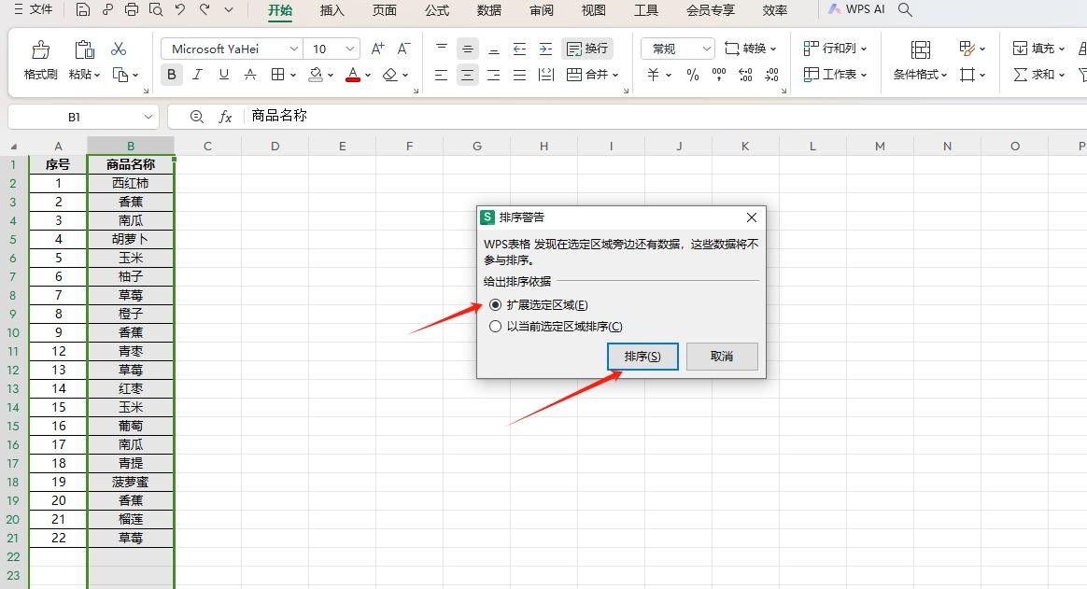Click the Print icon in quick access bar
This screenshot has width=1087, height=589.
click(x=132, y=10)
